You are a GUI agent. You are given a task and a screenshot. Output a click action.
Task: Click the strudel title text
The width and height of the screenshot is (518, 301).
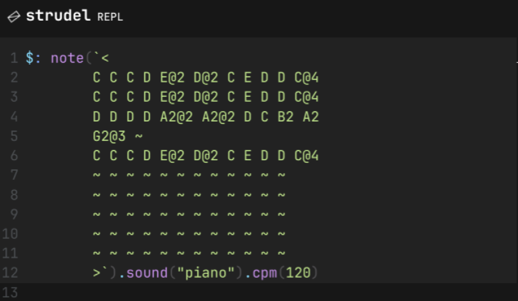[58, 16]
